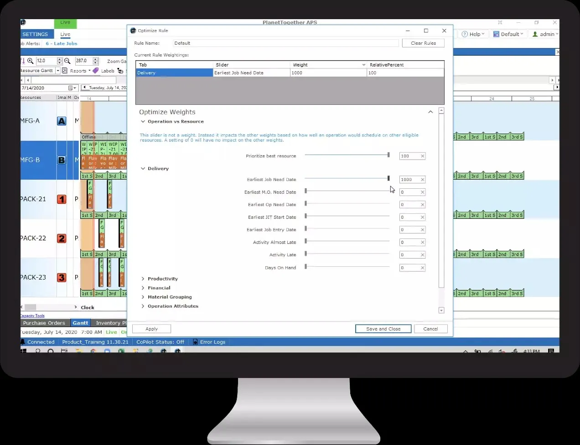Clear the Days On Hand value with X
The width and height of the screenshot is (580, 445).
click(422, 268)
